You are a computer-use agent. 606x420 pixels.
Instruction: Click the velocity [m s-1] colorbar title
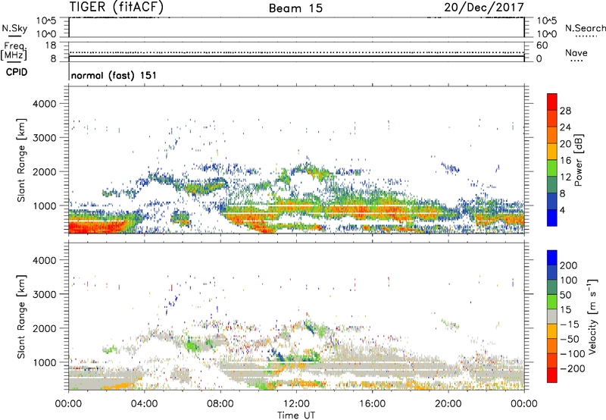pos(592,317)
